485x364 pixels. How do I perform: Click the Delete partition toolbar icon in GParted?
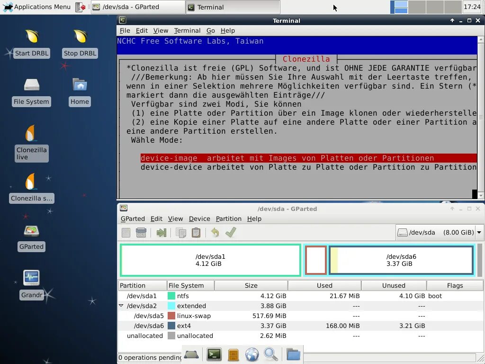(x=141, y=232)
